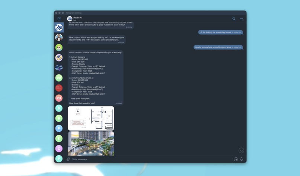Click the 'Great choice! I found' line
Image resolution: width=300 pixels, height=176 pixels.
coord(95,52)
